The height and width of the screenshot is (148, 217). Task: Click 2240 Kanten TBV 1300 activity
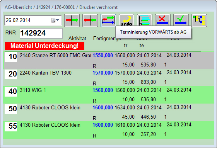(46, 73)
